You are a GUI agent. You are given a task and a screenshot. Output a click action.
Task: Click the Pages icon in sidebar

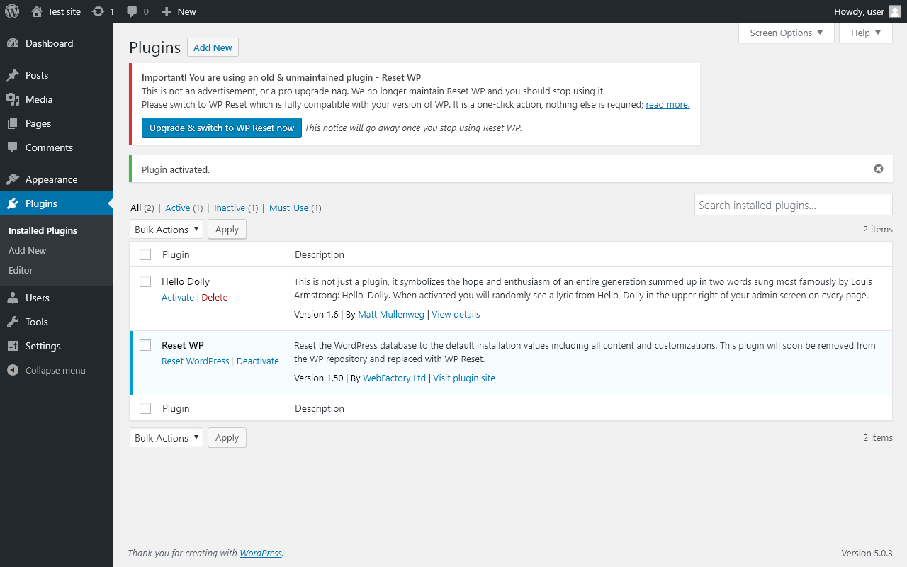tap(13, 123)
